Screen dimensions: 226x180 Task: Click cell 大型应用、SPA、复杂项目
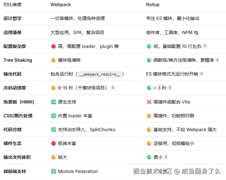[77, 32]
